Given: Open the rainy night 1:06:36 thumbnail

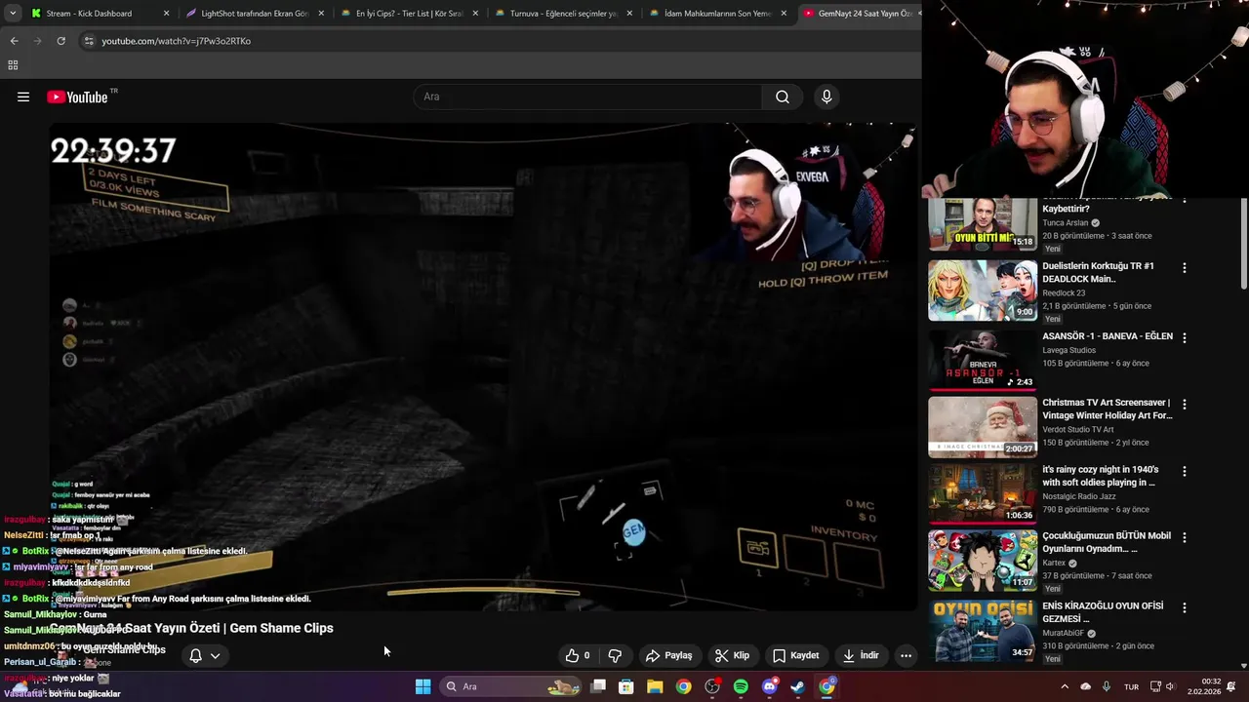Looking at the screenshot, I should point(982,493).
